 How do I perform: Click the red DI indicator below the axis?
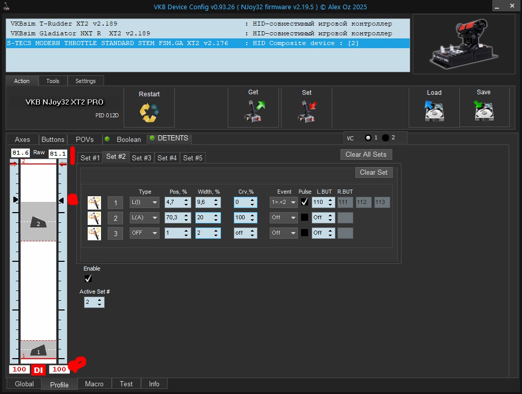click(x=39, y=369)
